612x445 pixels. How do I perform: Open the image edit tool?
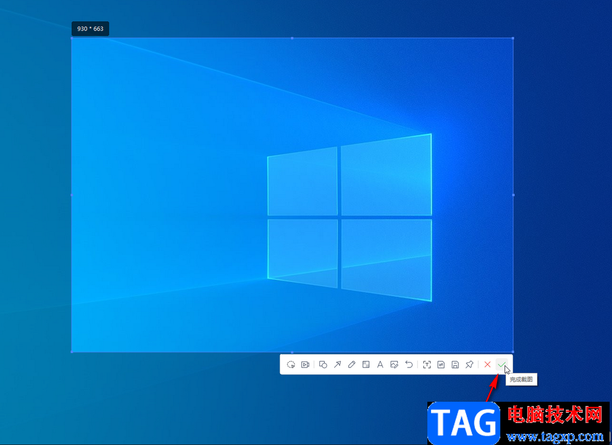tap(394, 365)
